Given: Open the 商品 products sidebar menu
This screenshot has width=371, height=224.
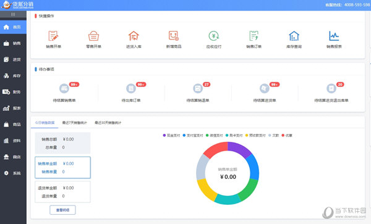Looking at the screenshot, I should [x=13, y=125].
